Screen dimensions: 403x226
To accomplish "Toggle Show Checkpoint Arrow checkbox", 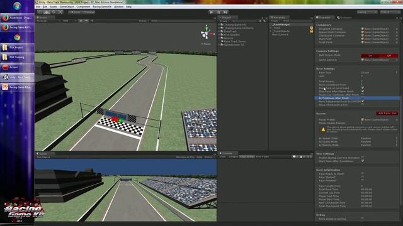I will pyautogui.click(x=363, y=105).
